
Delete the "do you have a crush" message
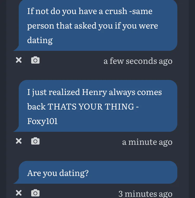(19, 60)
